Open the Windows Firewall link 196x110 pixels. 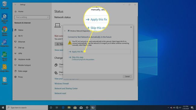coord(62,84)
